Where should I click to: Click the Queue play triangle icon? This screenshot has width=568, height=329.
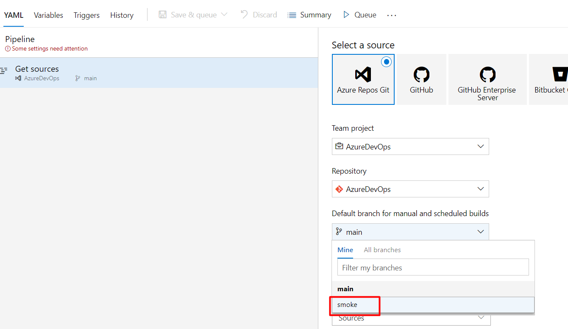coord(346,15)
